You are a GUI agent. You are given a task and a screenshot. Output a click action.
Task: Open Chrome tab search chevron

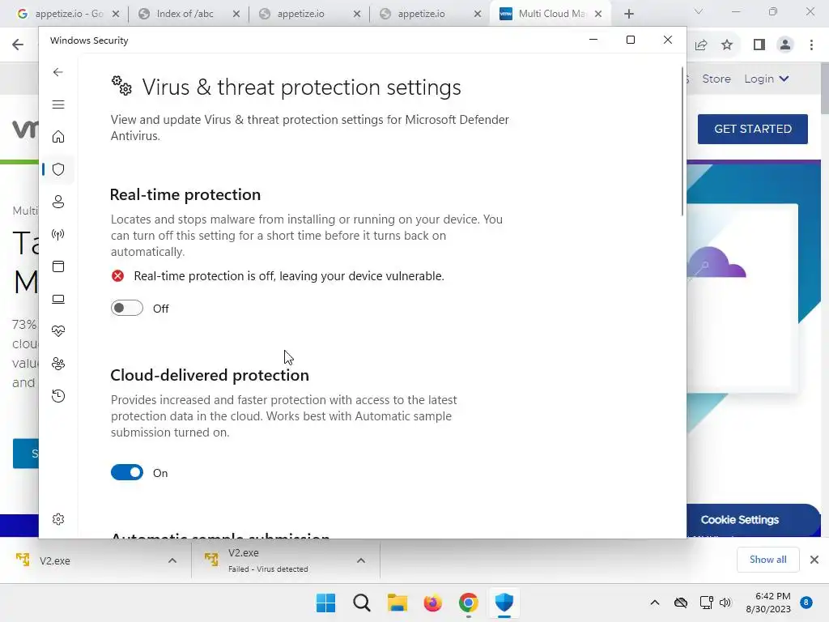699,11
